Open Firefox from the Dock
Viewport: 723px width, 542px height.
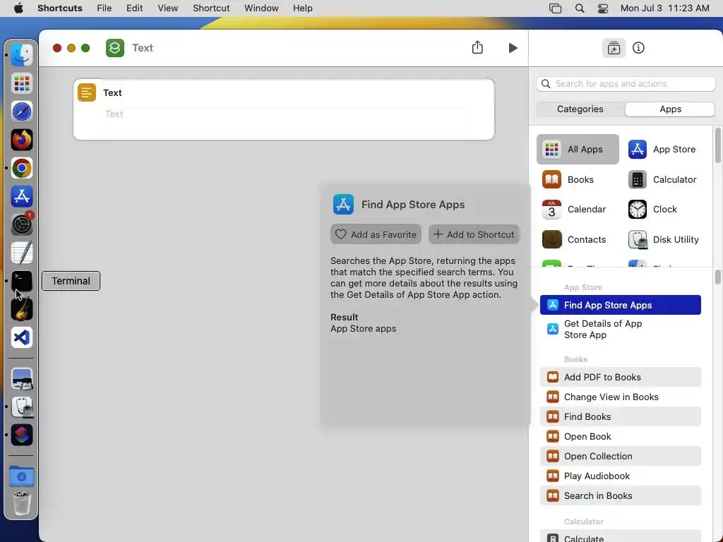click(x=22, y=140)
